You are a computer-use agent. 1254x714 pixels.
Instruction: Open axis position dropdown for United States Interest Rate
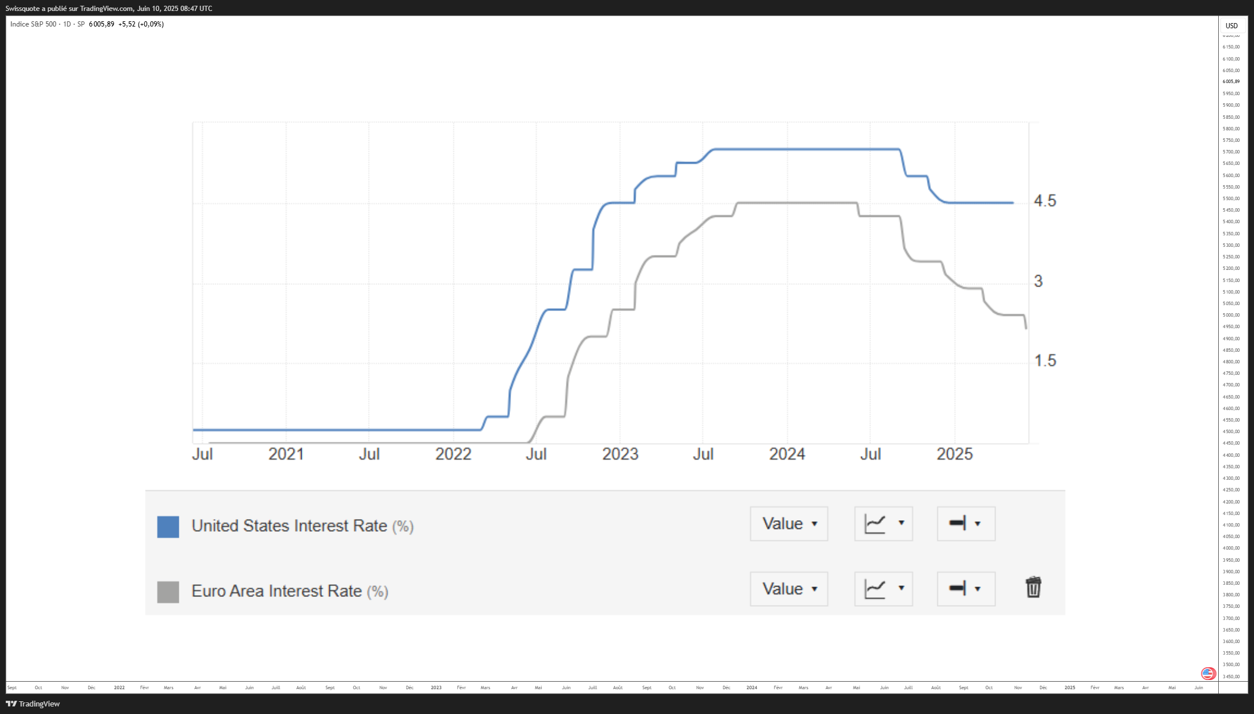tap(966, 524)
